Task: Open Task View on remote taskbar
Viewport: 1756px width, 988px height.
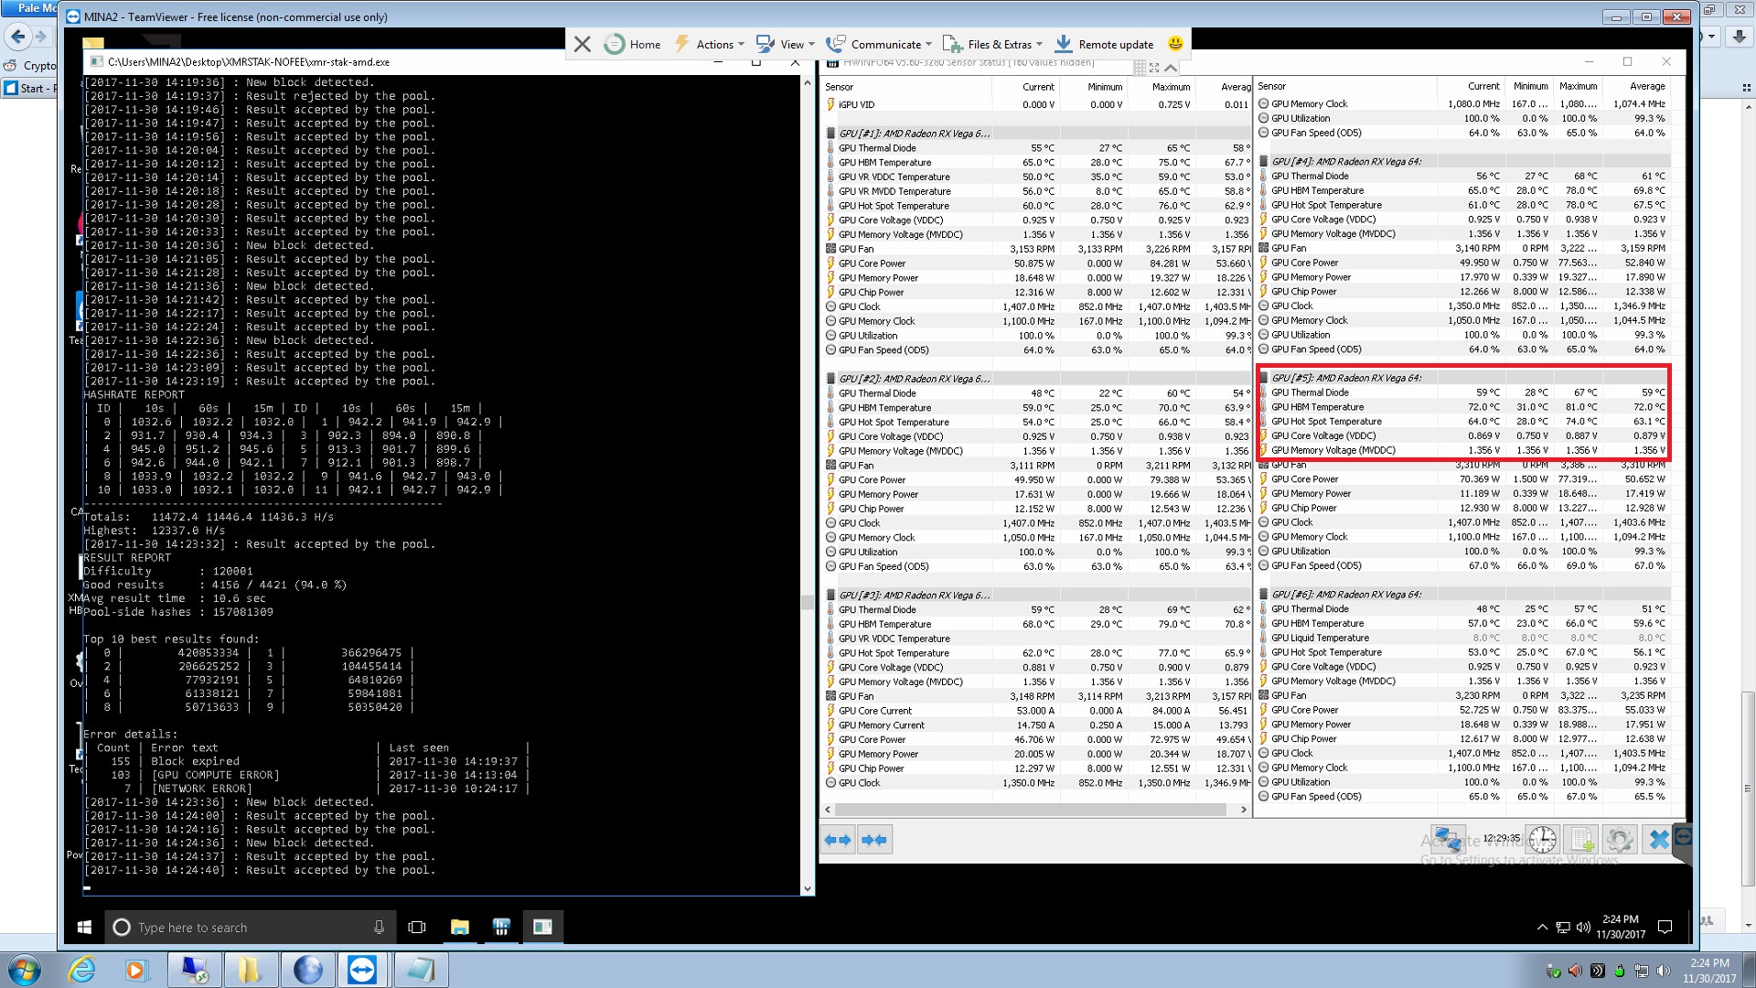Action: [417, 927]
